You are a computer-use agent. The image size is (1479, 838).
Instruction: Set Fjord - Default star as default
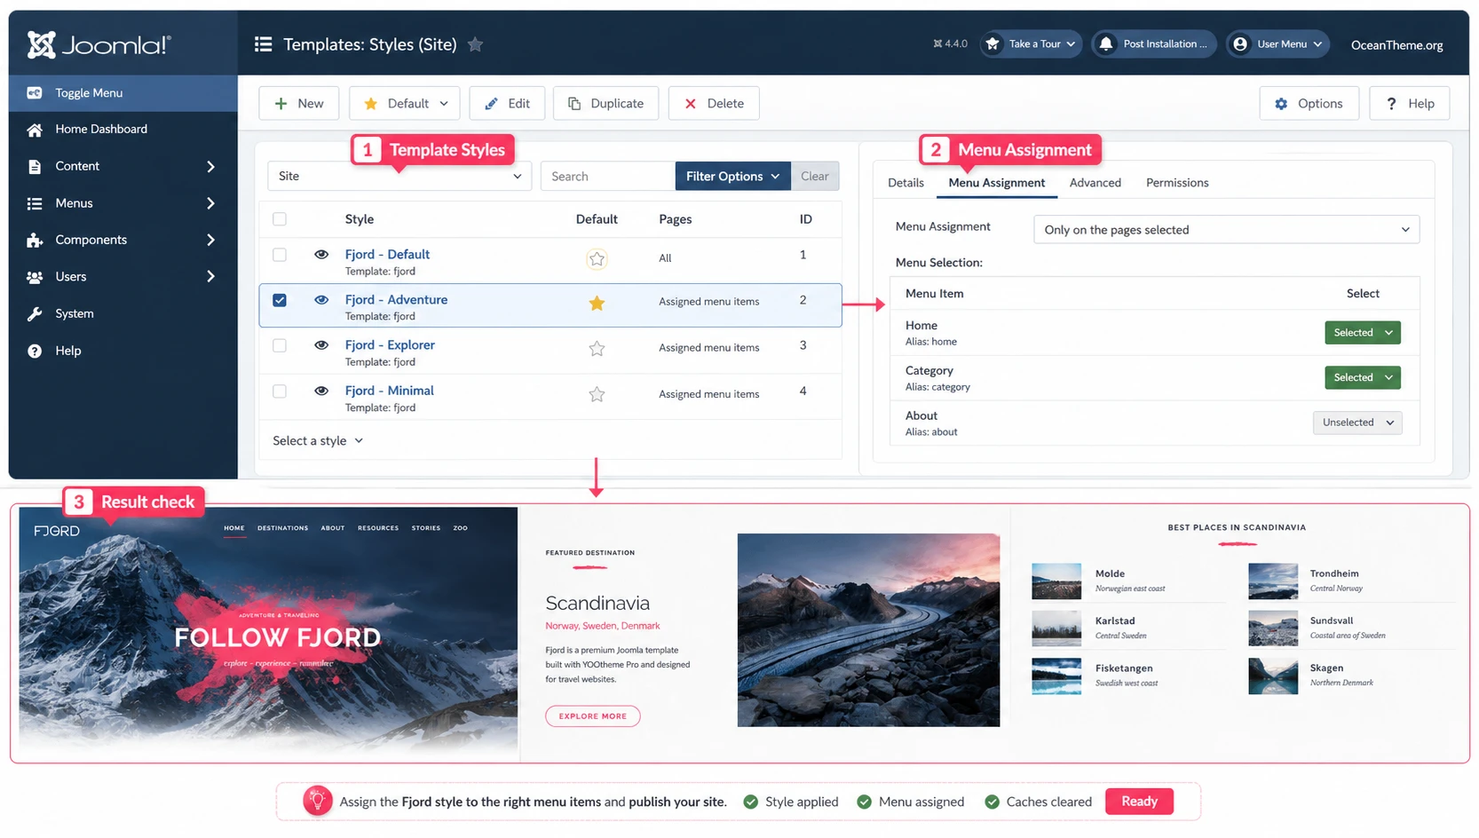[597, 259]
